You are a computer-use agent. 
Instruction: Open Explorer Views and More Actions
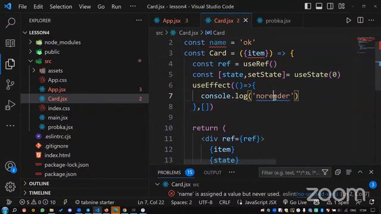tap(139, 20)
